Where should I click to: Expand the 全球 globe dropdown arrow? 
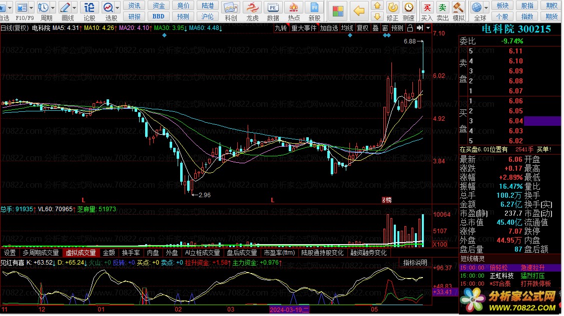(x=486, y=7)
